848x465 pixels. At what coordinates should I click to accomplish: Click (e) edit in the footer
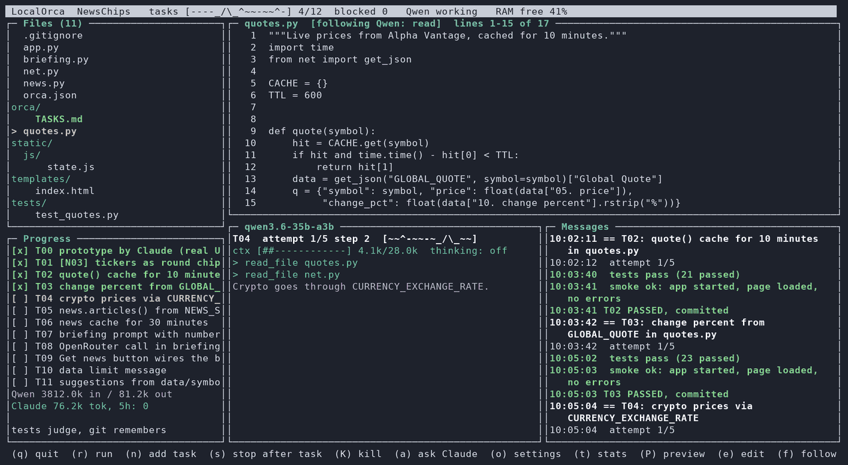[x=741, y=454]
